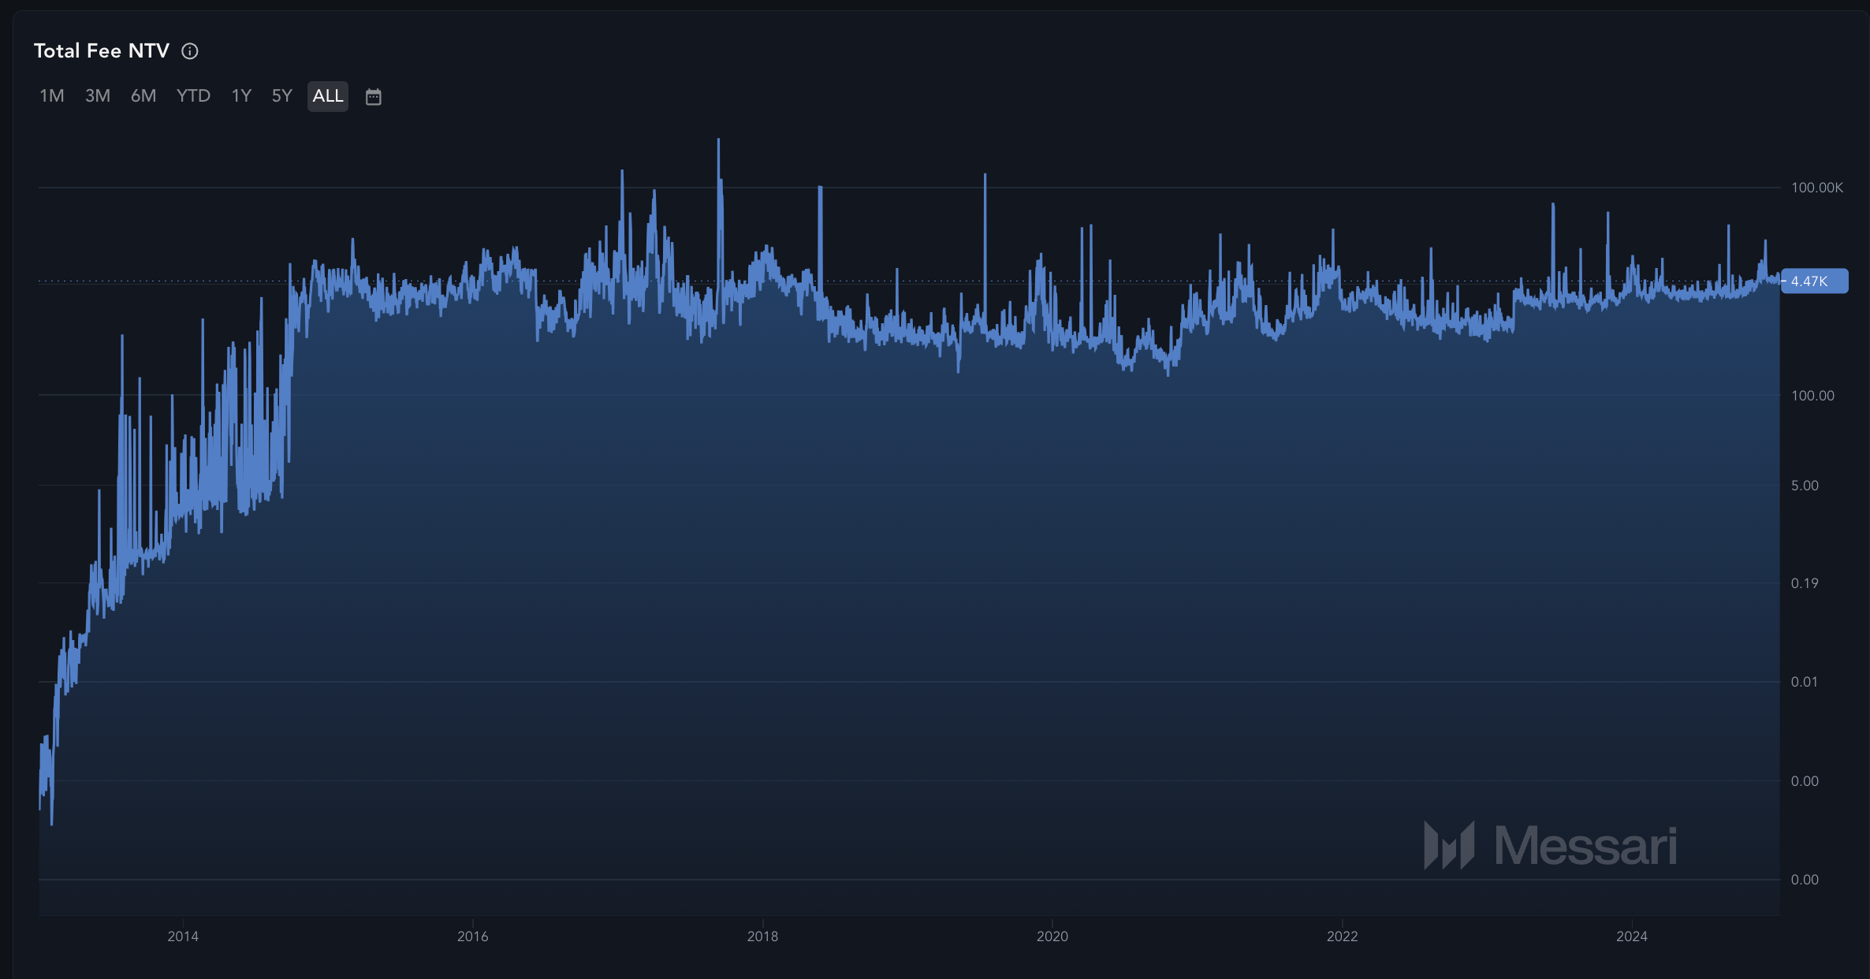The height and width of the screenshot is (979, 1870).
Task: Choose the YTD time range
Action: 193,96
